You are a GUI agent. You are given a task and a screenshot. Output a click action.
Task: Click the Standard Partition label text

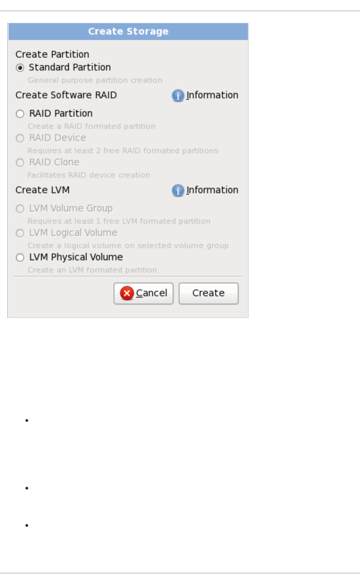click(70, 67)
